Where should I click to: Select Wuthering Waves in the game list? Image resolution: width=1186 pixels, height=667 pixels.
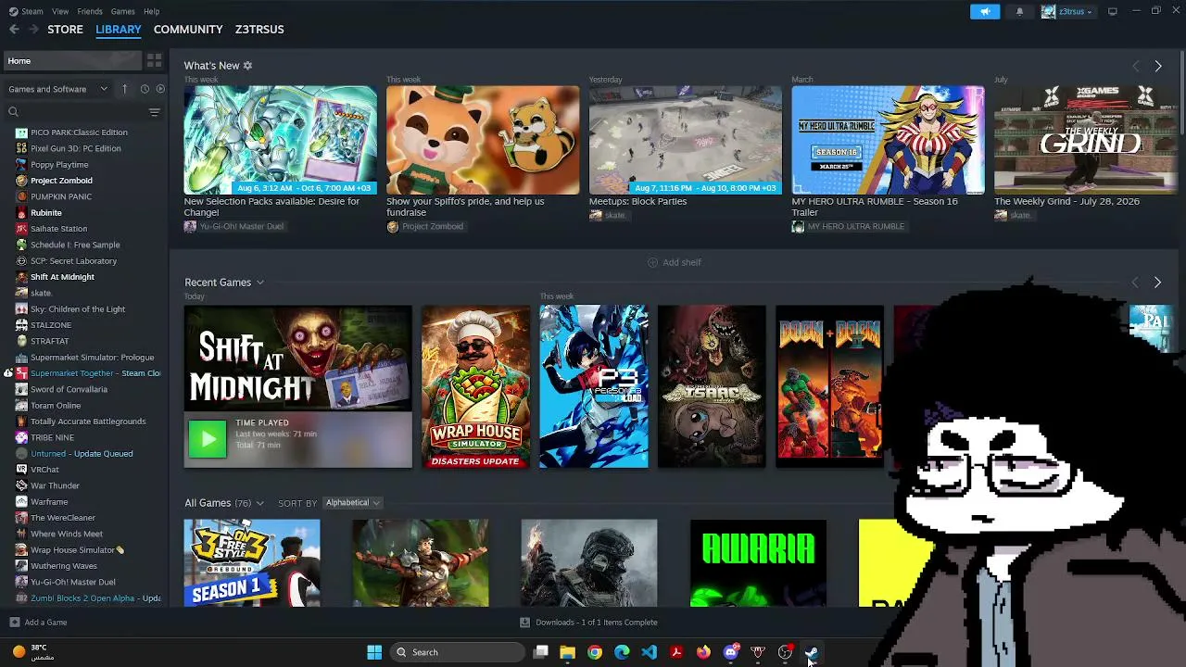(x=63, y=566)
